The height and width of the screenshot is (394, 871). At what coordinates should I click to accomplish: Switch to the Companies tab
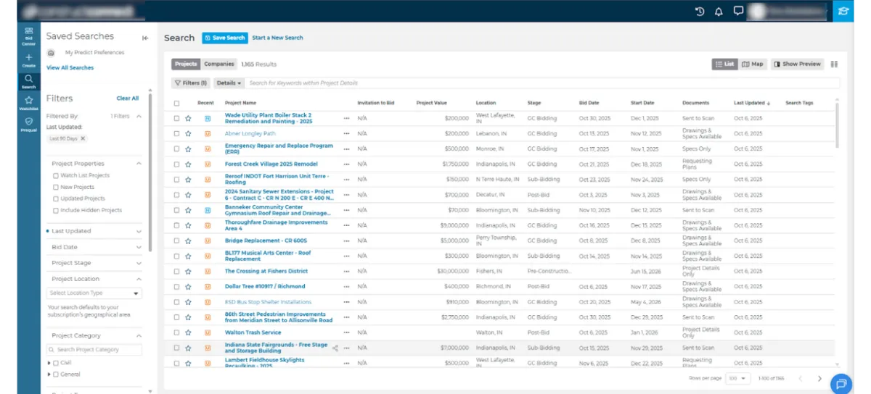point(218,64)
